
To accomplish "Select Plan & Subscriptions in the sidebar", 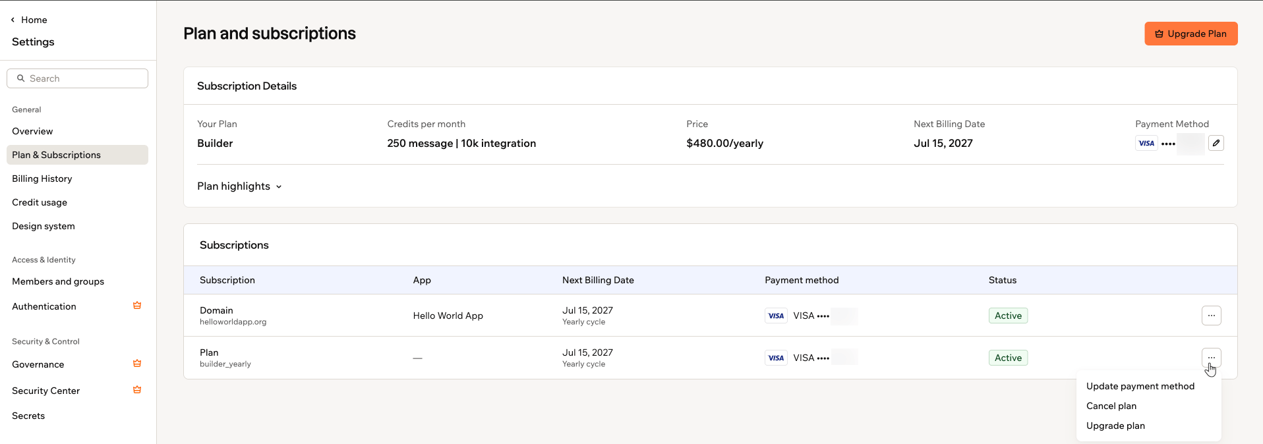I will pos(77,155).
